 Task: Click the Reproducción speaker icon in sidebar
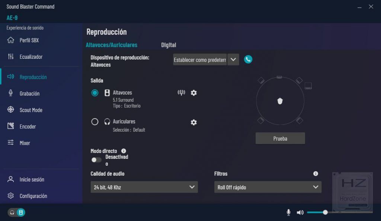[11, 77]
